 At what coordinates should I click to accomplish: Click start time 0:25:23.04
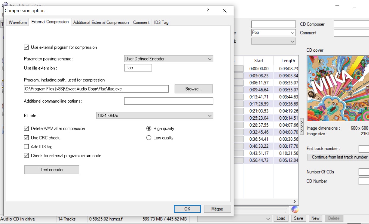(x=259, y=118)
